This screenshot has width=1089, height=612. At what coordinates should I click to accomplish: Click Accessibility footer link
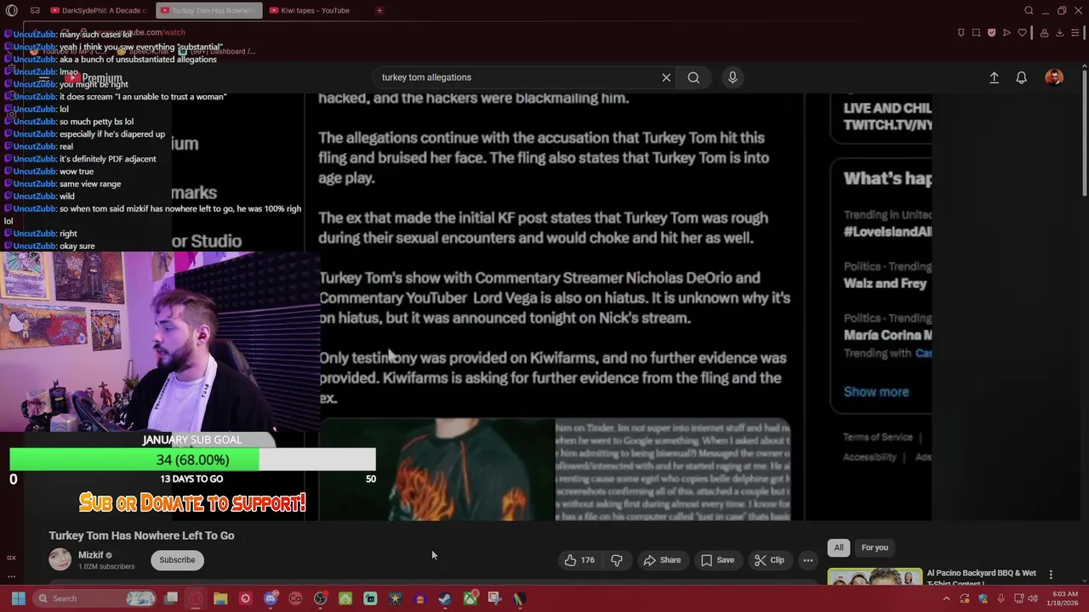click(869, 457)
